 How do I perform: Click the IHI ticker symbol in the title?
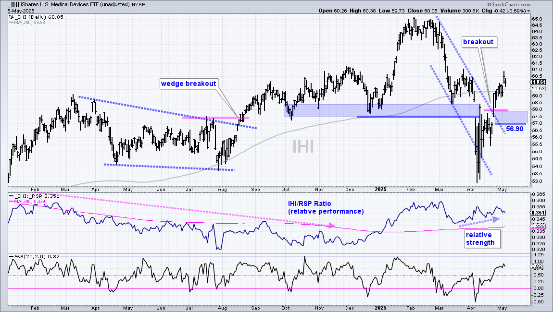pyautogui.click(x=14, y=5)
